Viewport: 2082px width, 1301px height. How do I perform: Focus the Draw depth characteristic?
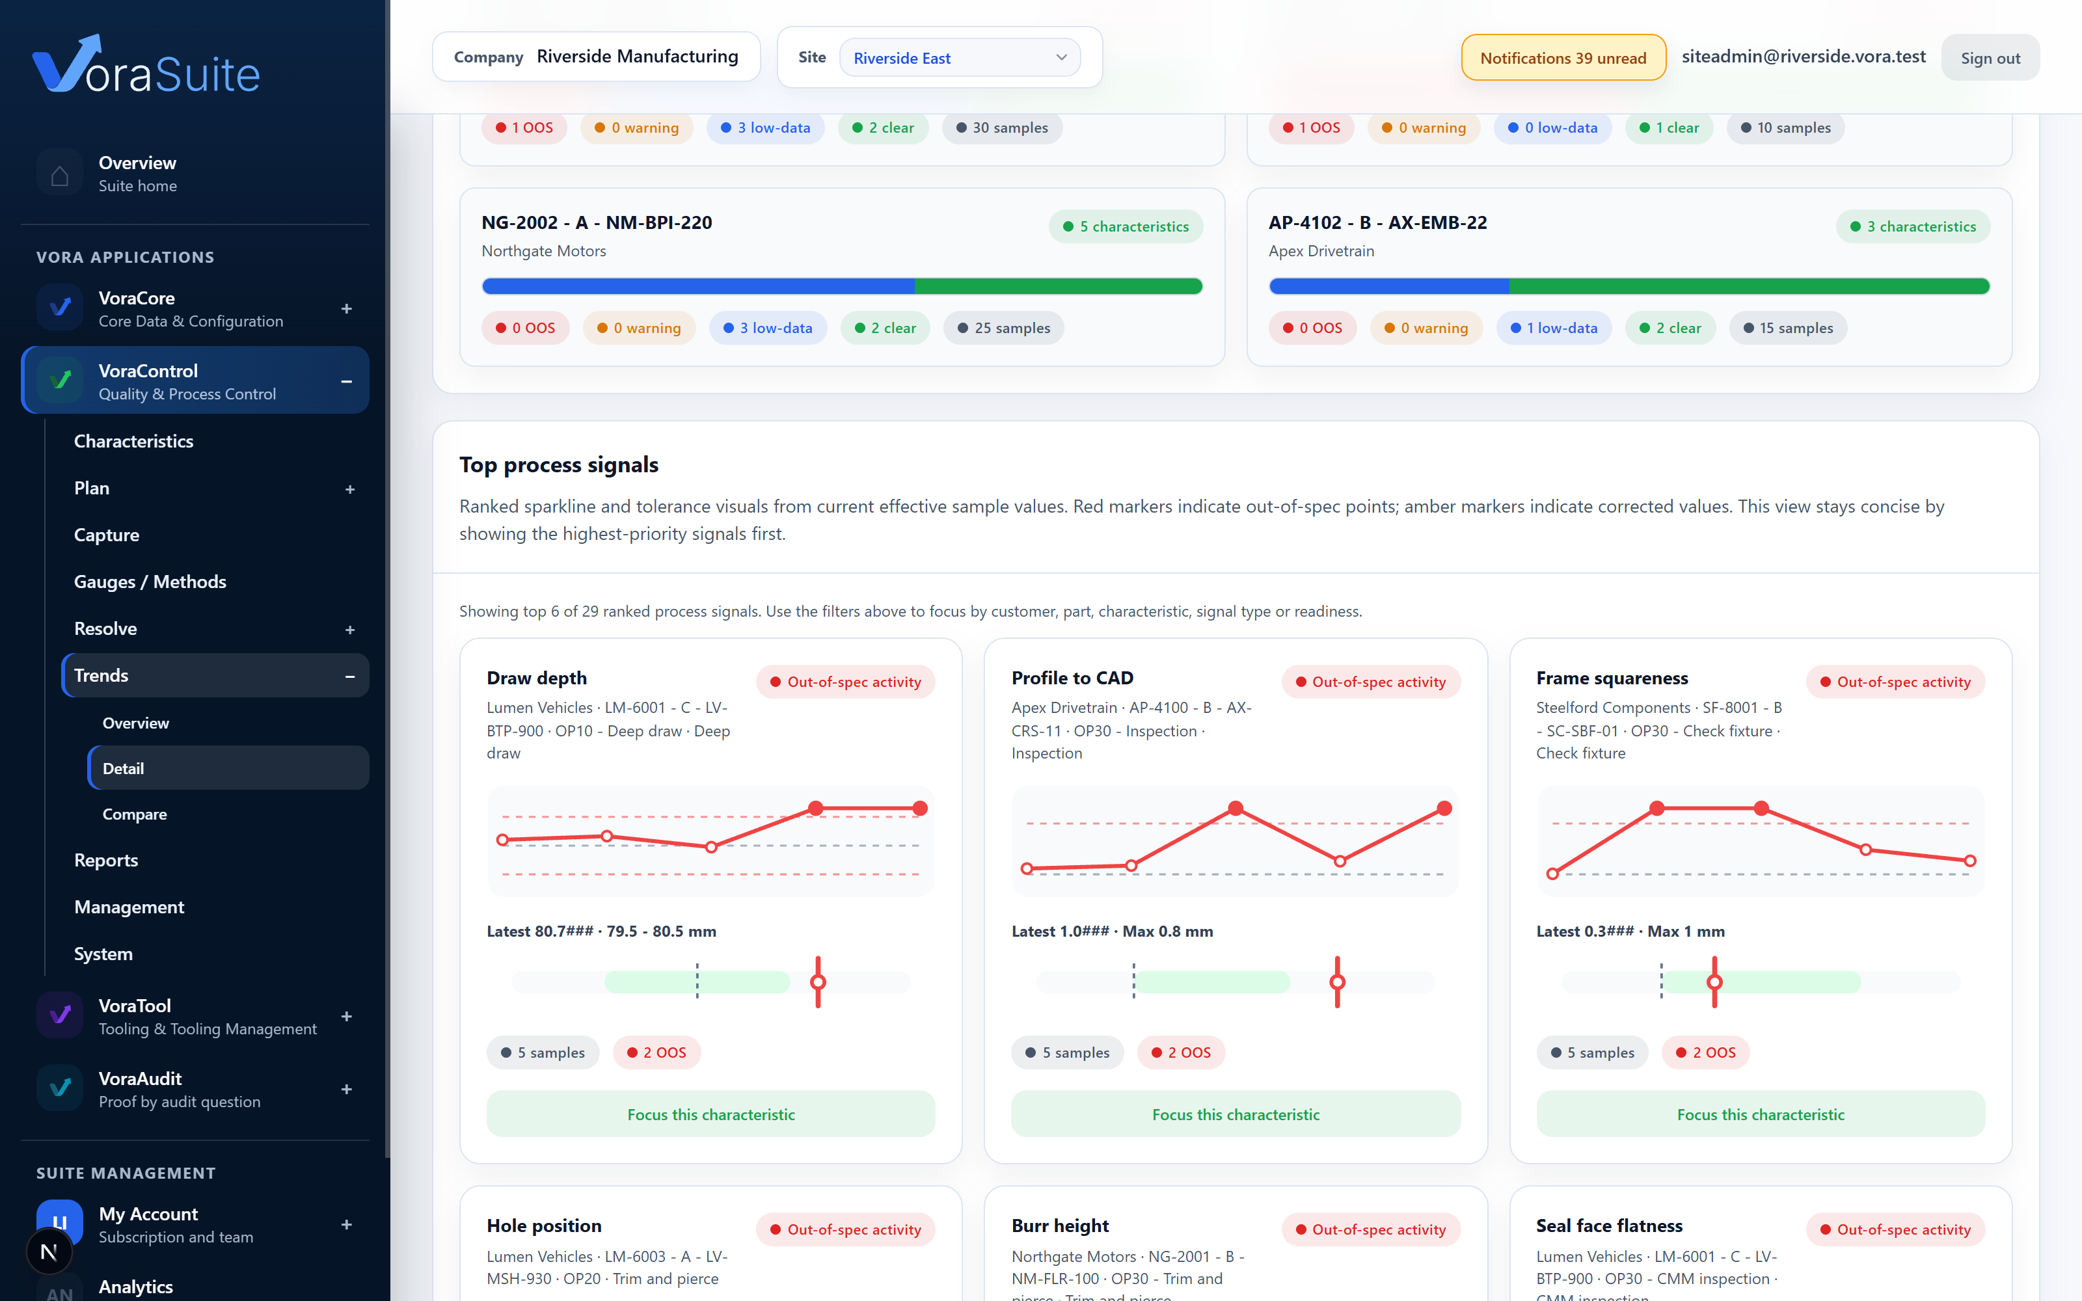[x=710, y=1114]
